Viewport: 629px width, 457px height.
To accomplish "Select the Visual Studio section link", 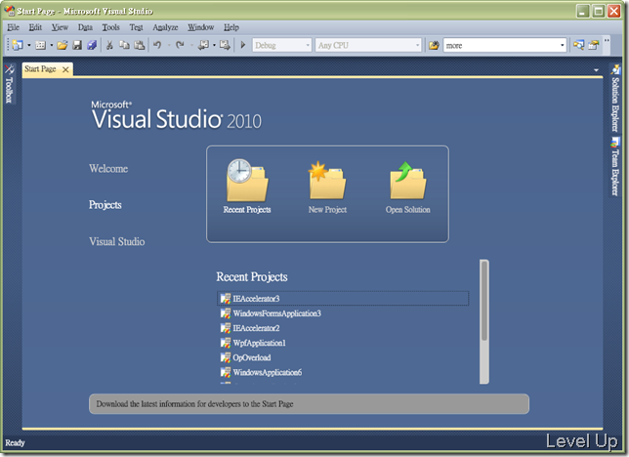I will pyautogui.click(x=117, y=241).
